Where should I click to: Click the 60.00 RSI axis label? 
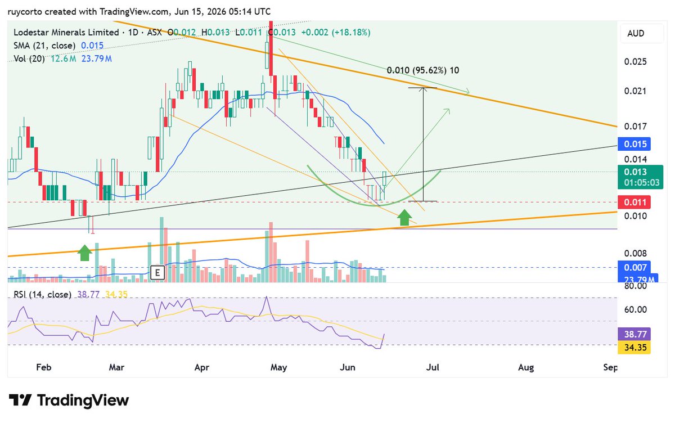pos(636,309)
